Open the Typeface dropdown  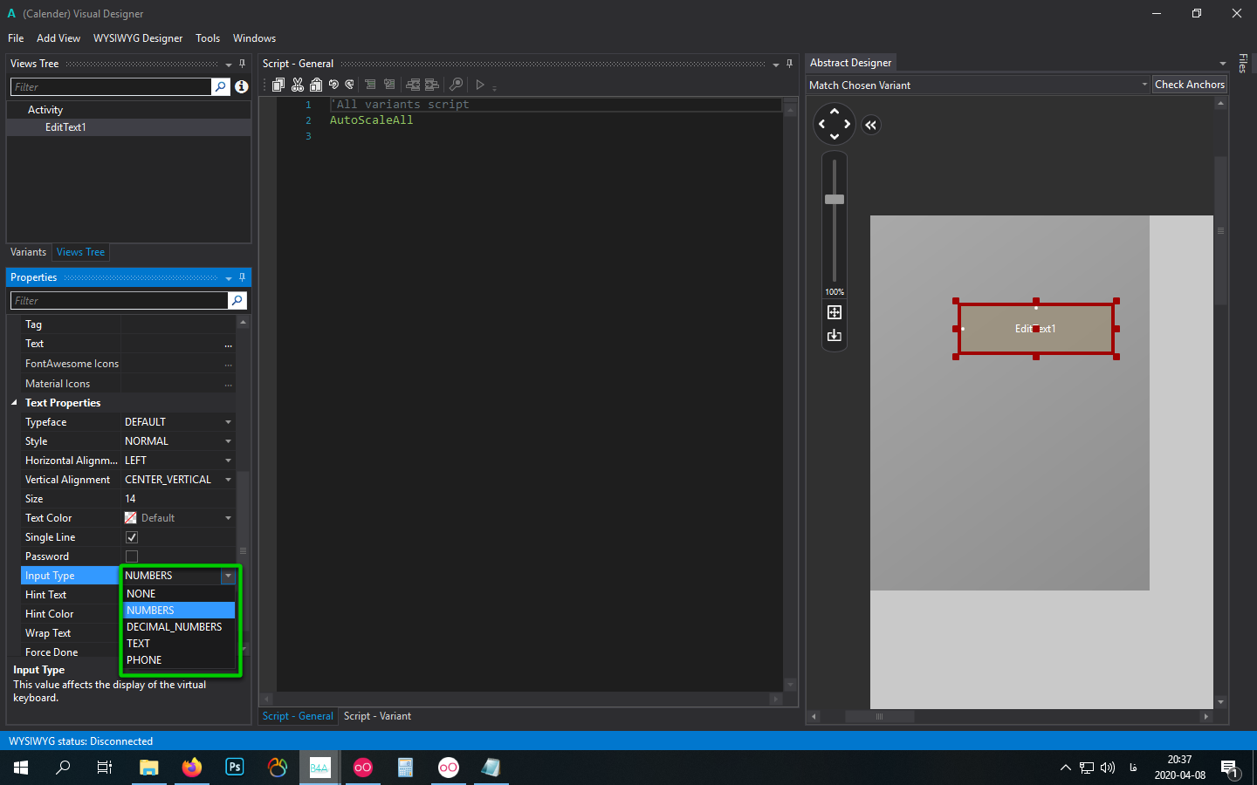pyautogui.click(x=227, y=421)
